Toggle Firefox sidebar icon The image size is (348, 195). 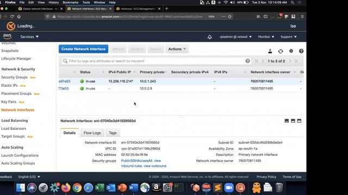pos(265,16)
